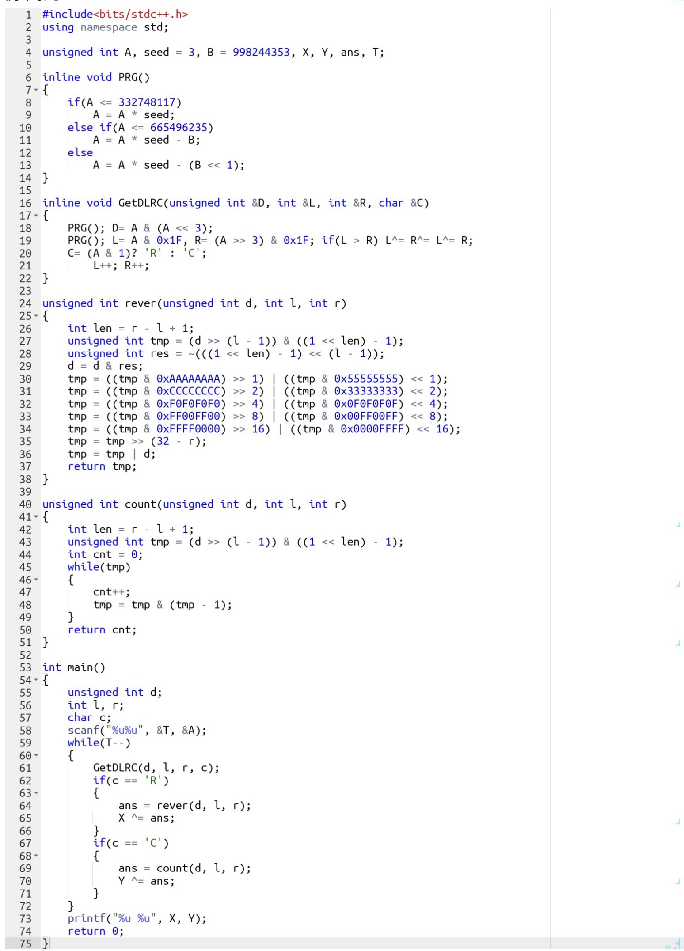Select line number 53 in the gutter

pyautogui.click(x=26, y=667)
